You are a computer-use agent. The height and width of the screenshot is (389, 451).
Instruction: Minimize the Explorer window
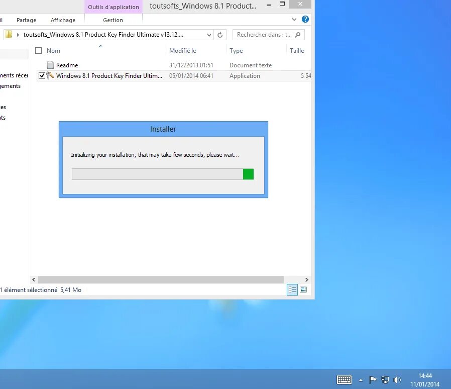[269, 5]
